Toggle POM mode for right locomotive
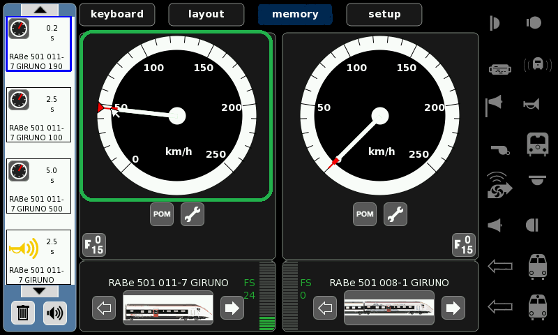Image resolution: width=558 pixels, height=335 pixels. (365, 214)
